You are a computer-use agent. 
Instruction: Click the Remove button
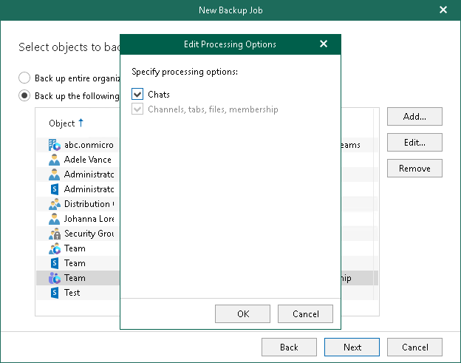pyautogui.click(x=414, y=169)
